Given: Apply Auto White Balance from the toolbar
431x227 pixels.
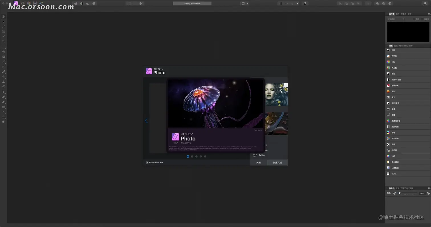Looking at the screenshot, I should [94, 3].
